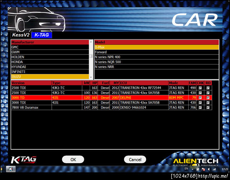Toggle CHK checkbox for RF72544 row
Image resolution: width=230 pixels, height=180 pixels.
point(200,88)
